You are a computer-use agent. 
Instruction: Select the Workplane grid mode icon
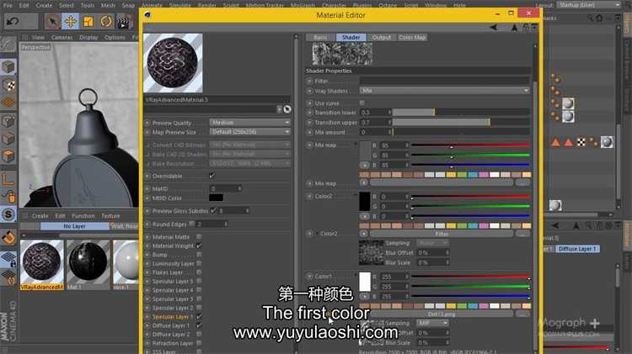(8, 103)
